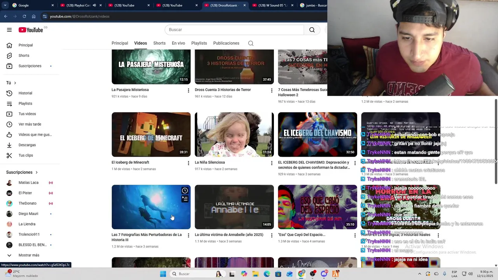Select the Videos channel tab
Screen dimensions: 498x280
point(140,43)
